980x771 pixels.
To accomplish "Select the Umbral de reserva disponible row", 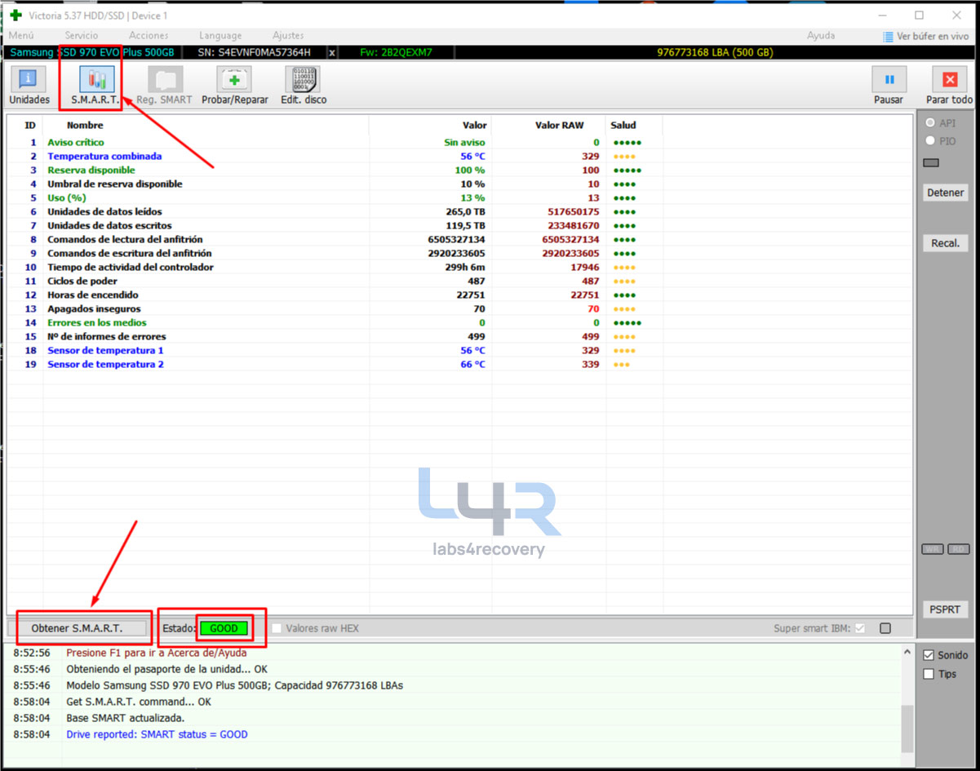I will point(460,184).
